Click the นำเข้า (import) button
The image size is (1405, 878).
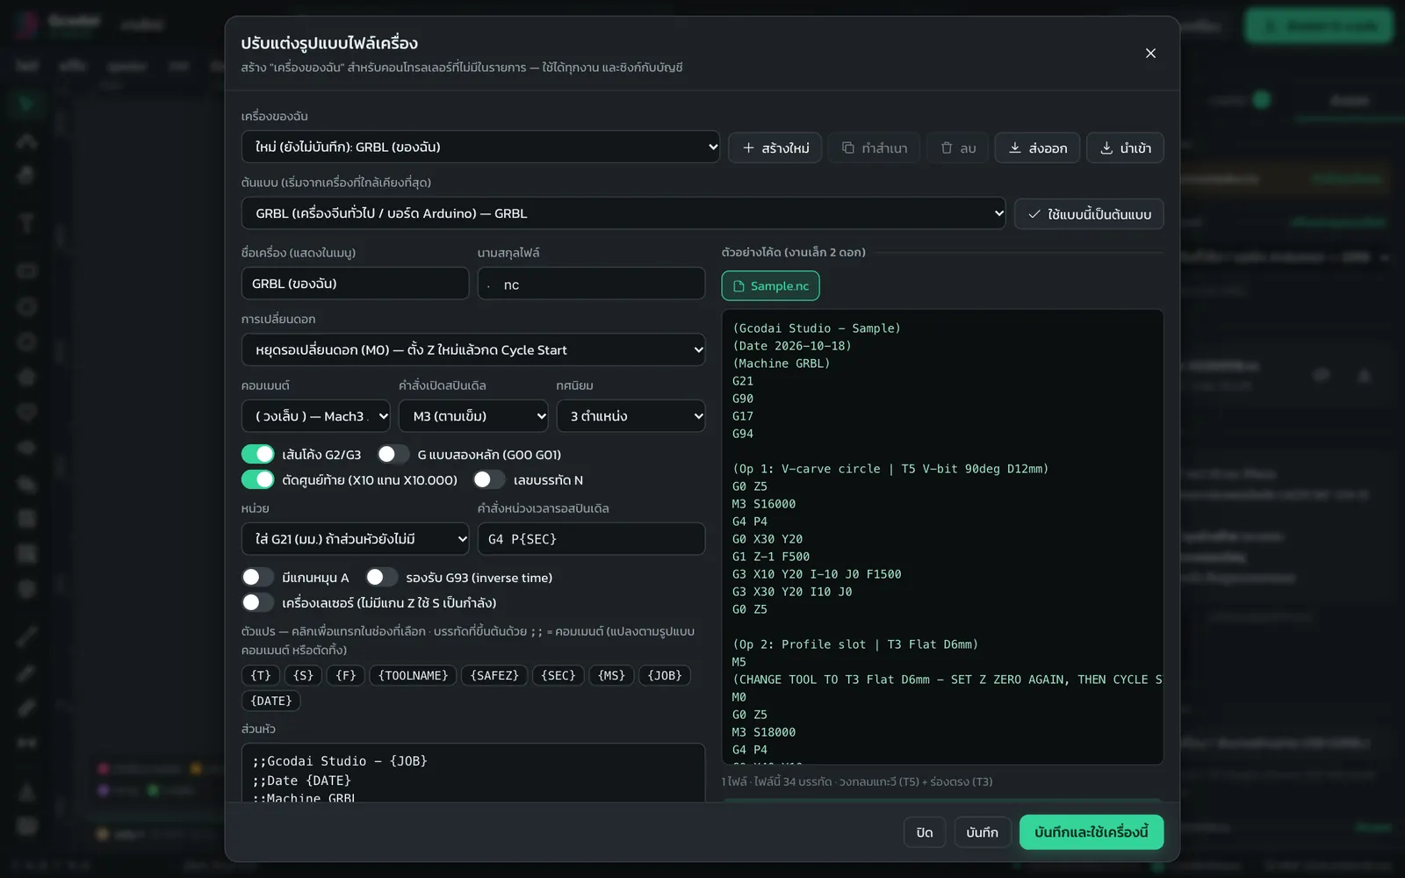[x=1125, y=148]
